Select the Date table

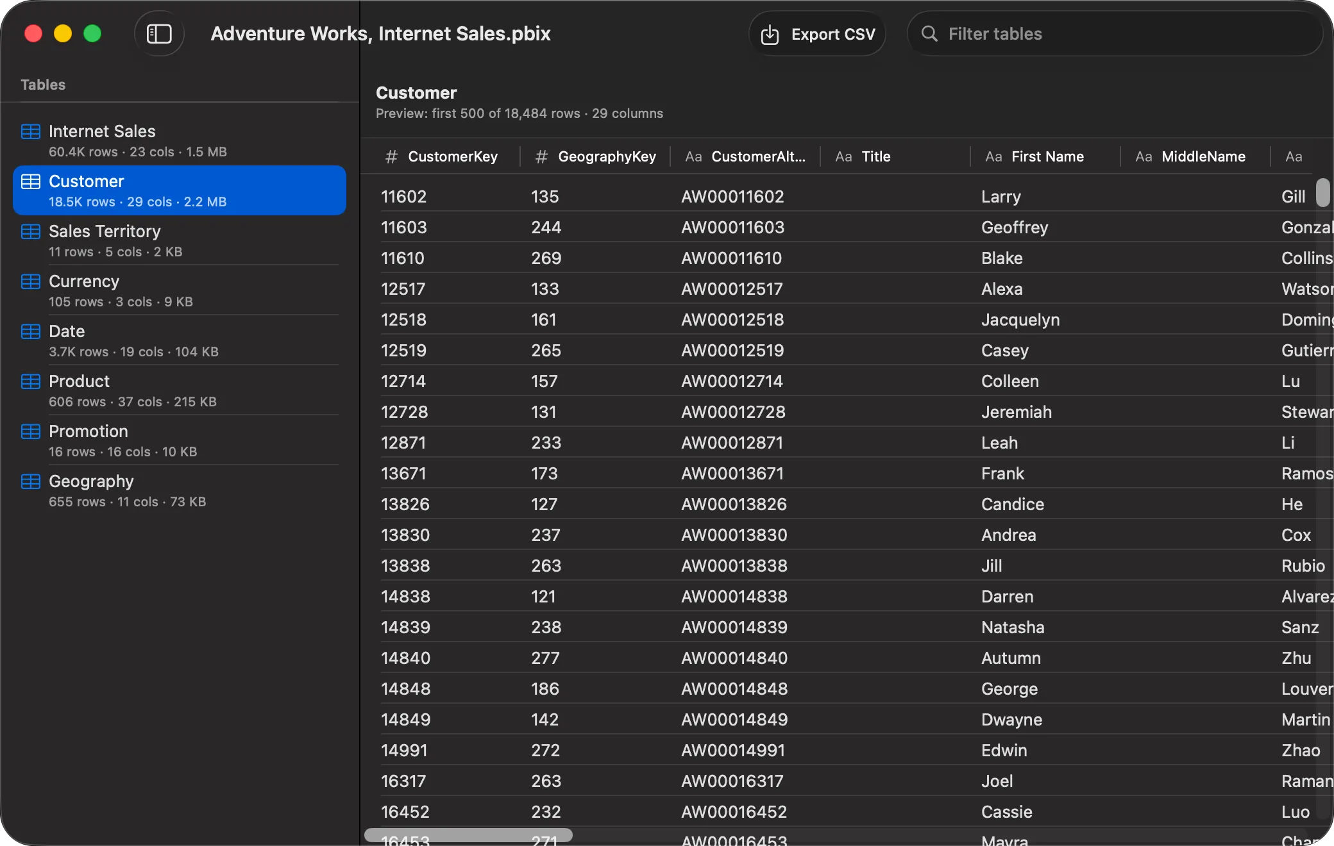point(180,341)
